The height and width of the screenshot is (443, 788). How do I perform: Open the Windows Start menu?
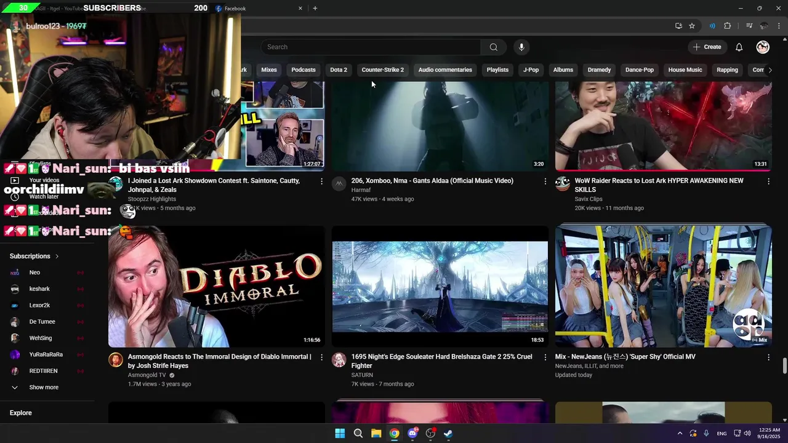point(340,434)
